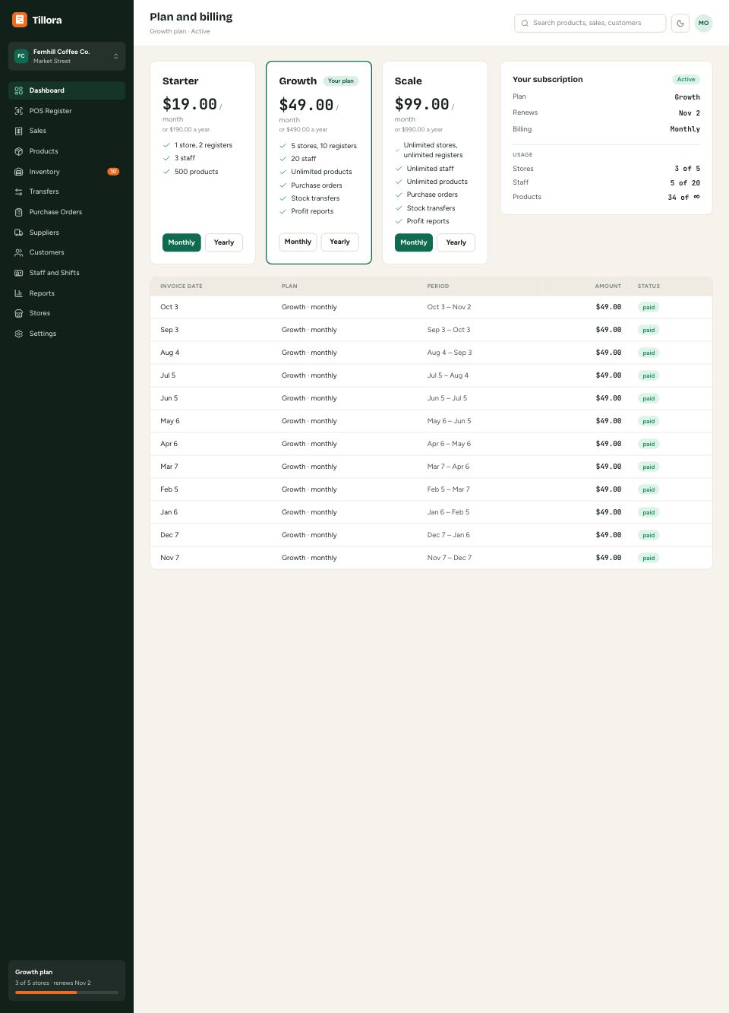
Task: Click the 'Dec 7 – Jan 6' period
Action: pos(448,535)
